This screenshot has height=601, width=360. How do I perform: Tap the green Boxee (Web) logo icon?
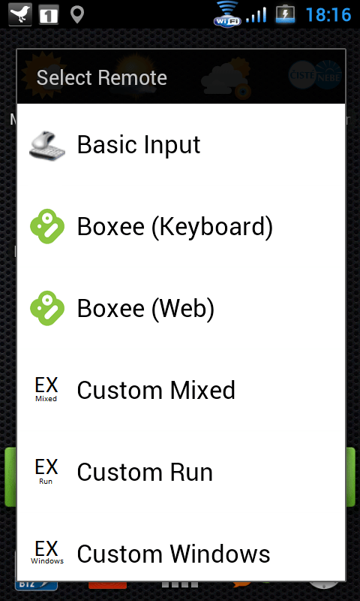point(47,309)
